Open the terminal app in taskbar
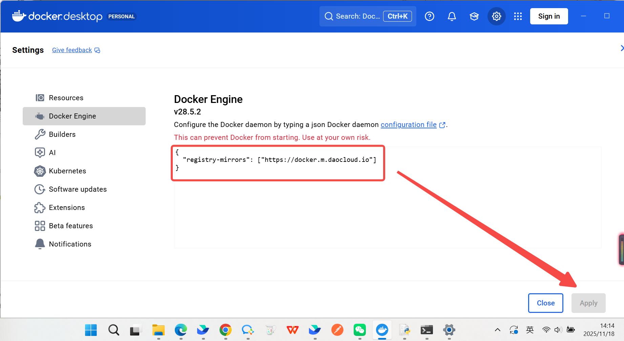The height and width of the screenshot is (341, 624). [x=427, y=330]
